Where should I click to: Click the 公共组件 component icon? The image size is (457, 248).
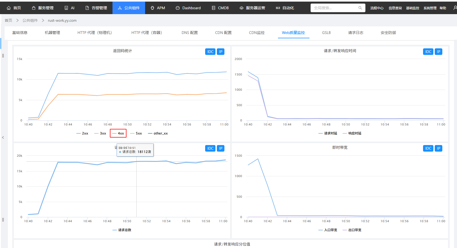point(120,8)
